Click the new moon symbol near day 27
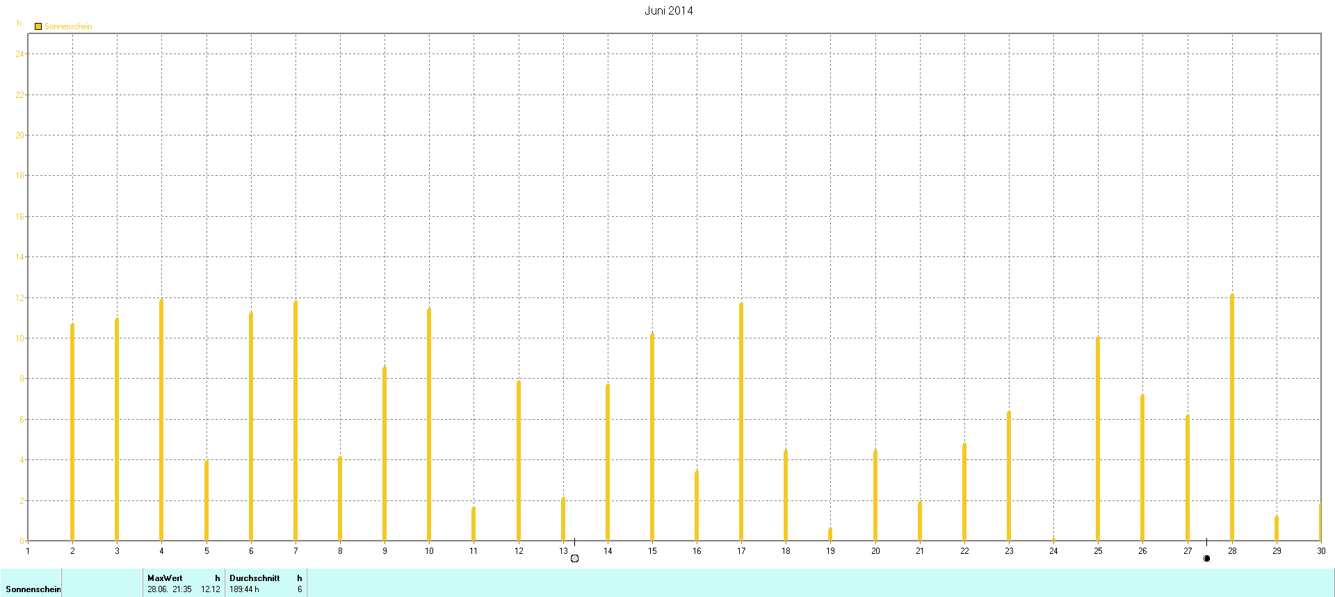 pos(1206,558)
